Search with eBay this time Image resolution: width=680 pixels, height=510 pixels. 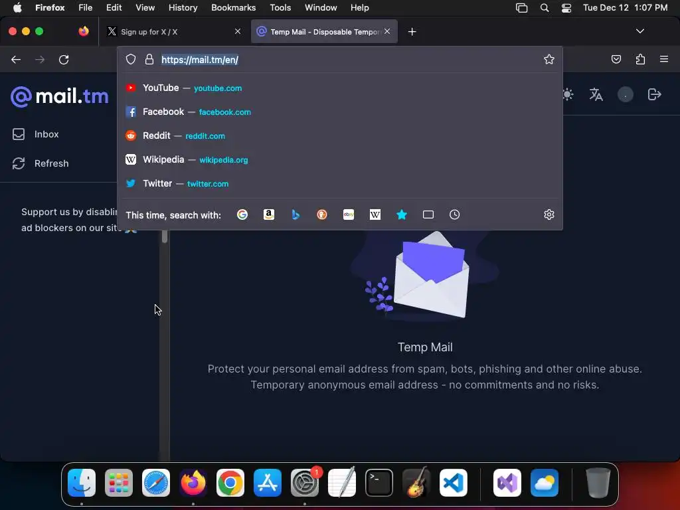pos(349,214)
